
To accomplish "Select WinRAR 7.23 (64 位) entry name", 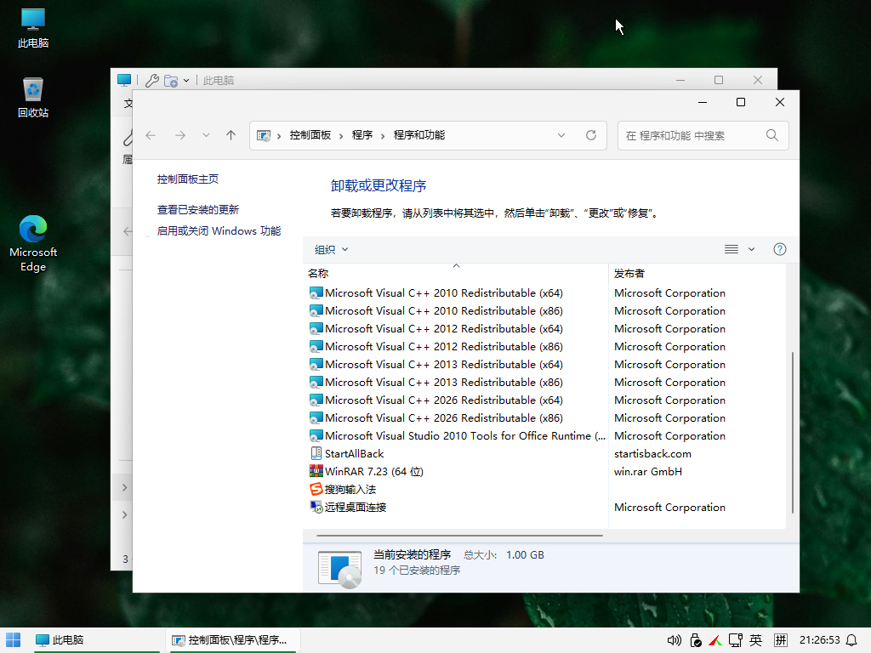I will pos(374,471).
